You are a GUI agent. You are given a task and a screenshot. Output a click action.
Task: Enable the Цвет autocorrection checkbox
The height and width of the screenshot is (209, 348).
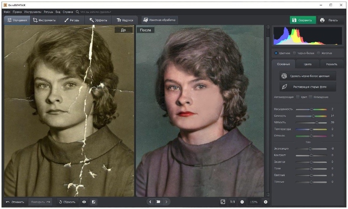[298, 97]
